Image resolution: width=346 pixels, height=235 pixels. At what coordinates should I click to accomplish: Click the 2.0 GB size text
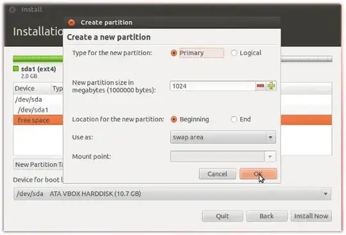[29, 76]
